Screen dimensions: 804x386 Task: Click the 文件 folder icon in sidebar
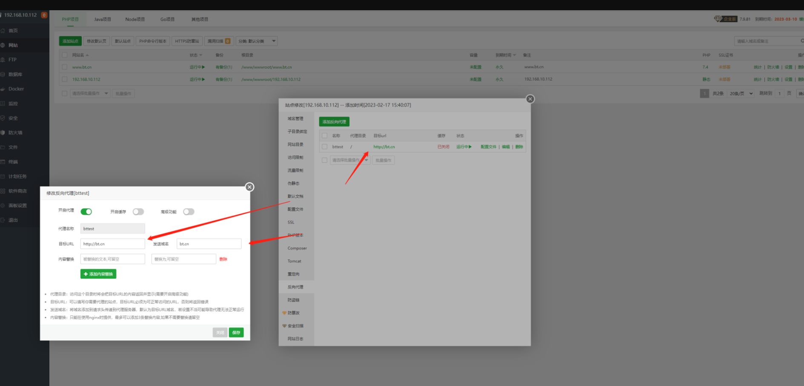point(3,147)
